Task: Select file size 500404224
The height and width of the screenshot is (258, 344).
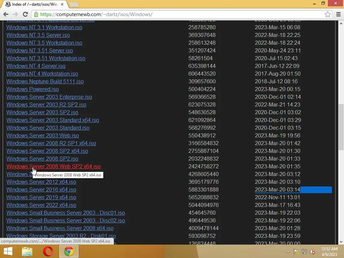Action: coord(202,89)
